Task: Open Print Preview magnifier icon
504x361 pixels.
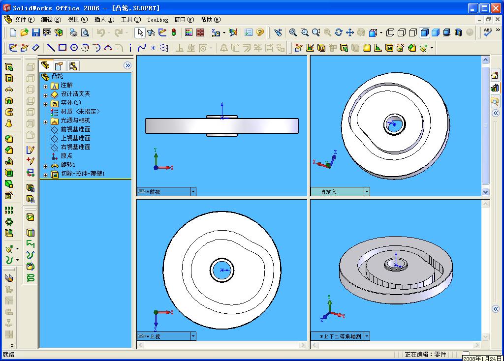Action: (85, 32)
